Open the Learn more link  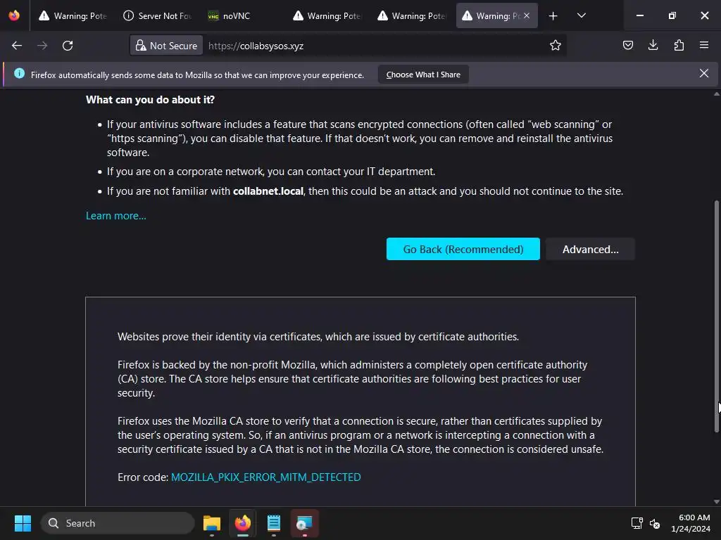(x=116, y=216)
